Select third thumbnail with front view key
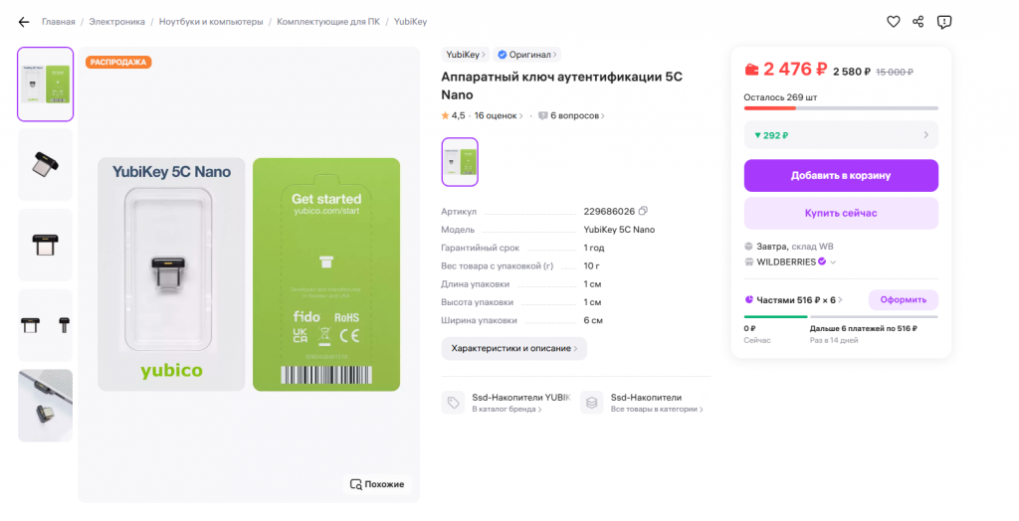This screenshot has height=521, width=1019. [46, 245]
